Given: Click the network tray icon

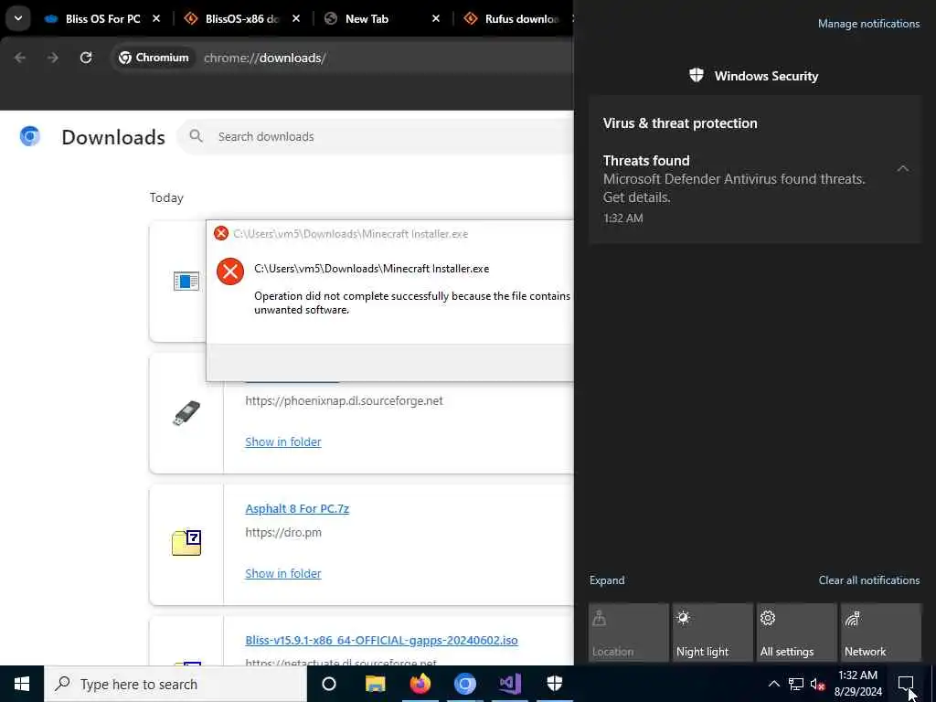Looking at the screenshot, I should click(796, 684).
